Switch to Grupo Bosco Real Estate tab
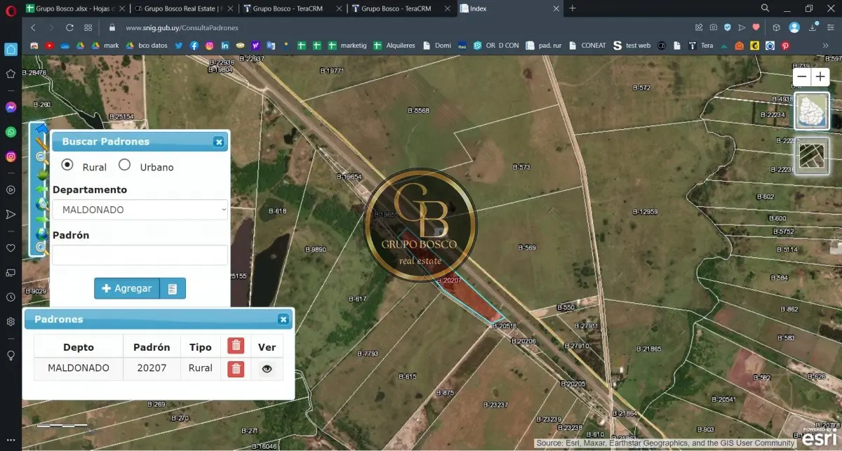 184,8
